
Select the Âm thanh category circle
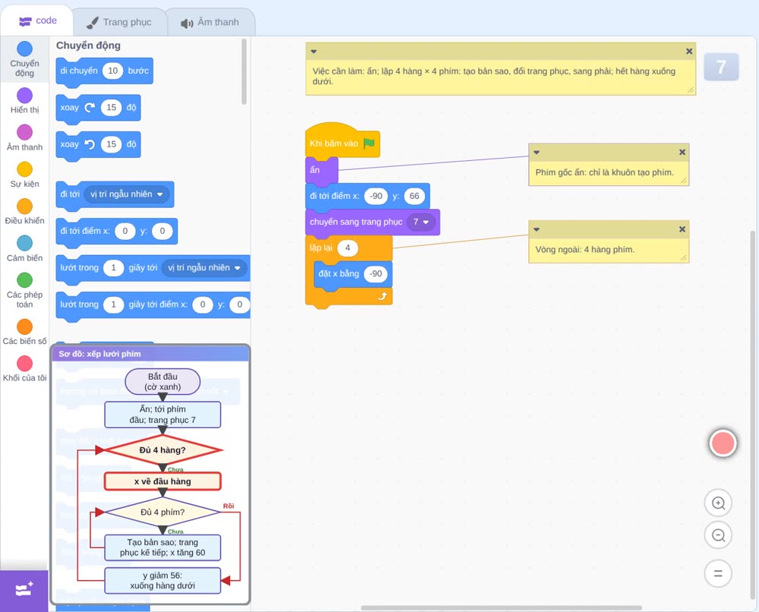(x=25, y=132)
